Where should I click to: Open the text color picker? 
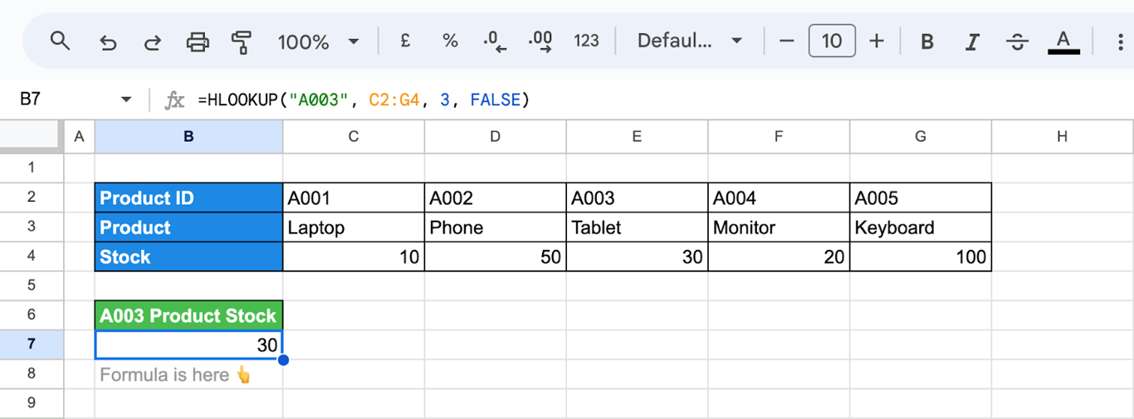point(1063,41)
